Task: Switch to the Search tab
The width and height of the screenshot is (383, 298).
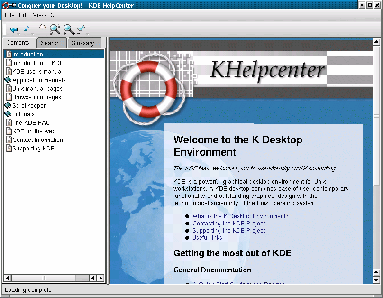Action: (x=50, y=43)
